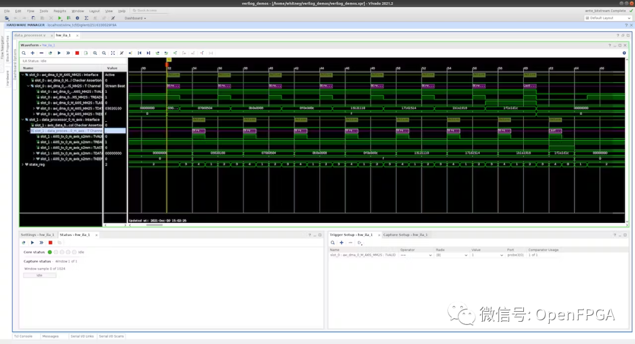Switch to the data_processor.v tab
Image resolution: width=635 pixels, height=344 pixels.
click(x=30, y=35)
